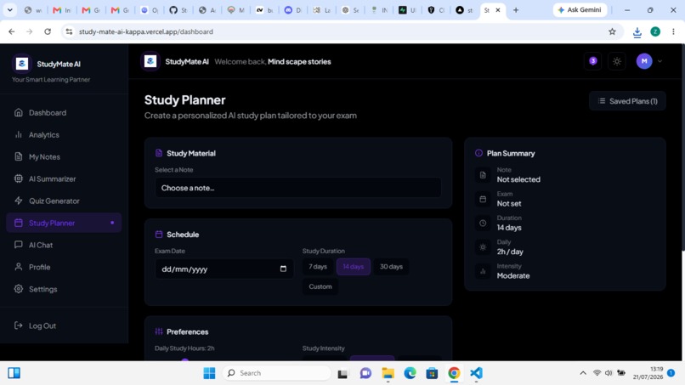Click Chrome profile avatar Z
This screenshot has height=385, width=685.
coord(655,31)
